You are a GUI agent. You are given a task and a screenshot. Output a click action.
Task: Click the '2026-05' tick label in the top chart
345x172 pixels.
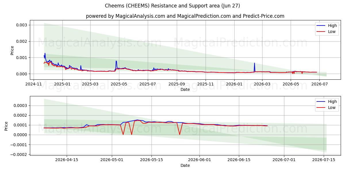pyautogui.click(x=291, y=84)
